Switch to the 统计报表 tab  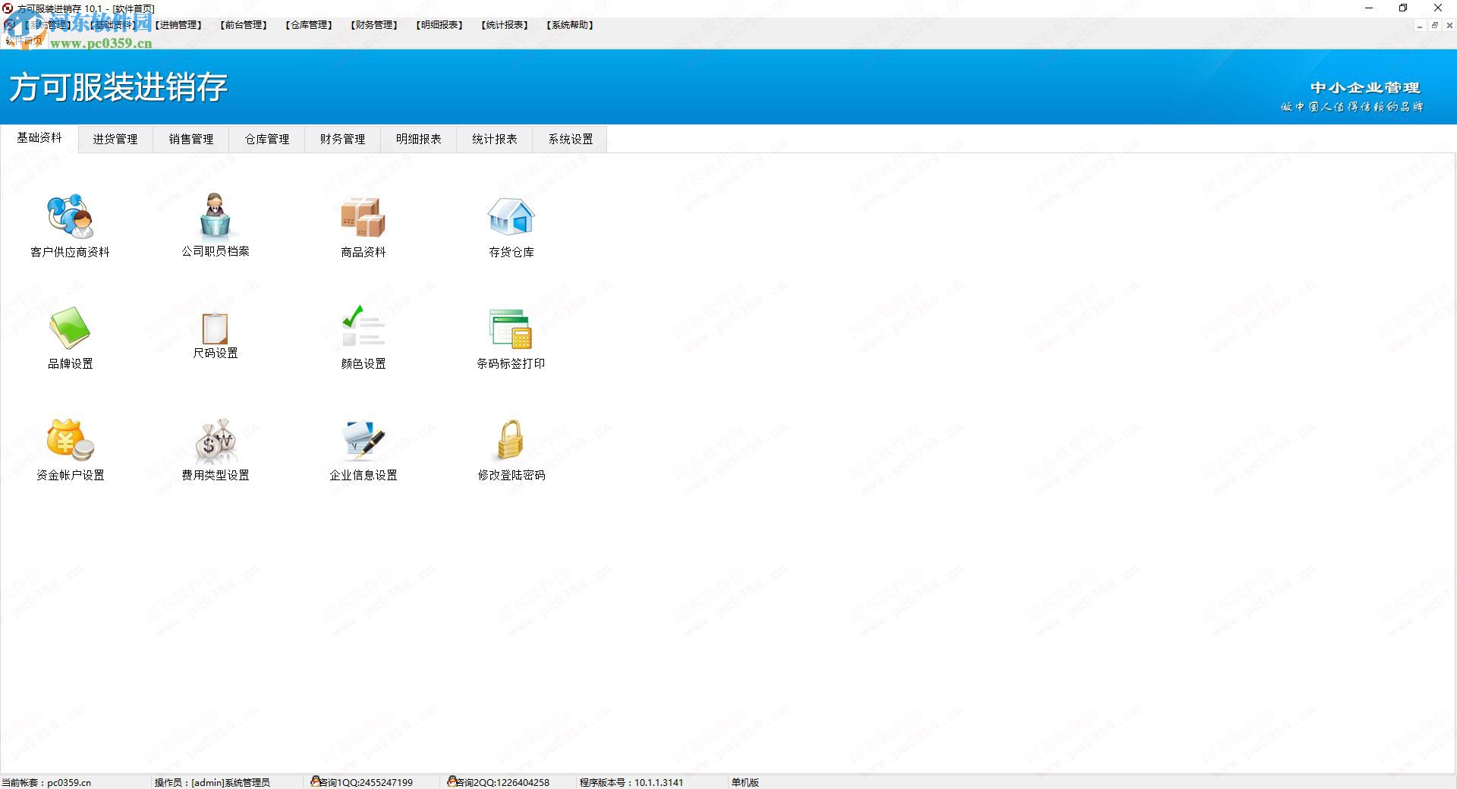click(x=494, y=139)
